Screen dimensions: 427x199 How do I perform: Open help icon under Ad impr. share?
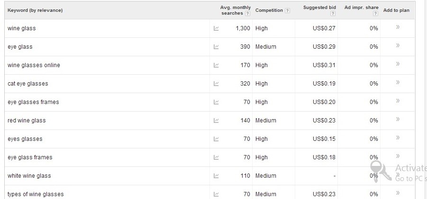click(x=375, y=14)
